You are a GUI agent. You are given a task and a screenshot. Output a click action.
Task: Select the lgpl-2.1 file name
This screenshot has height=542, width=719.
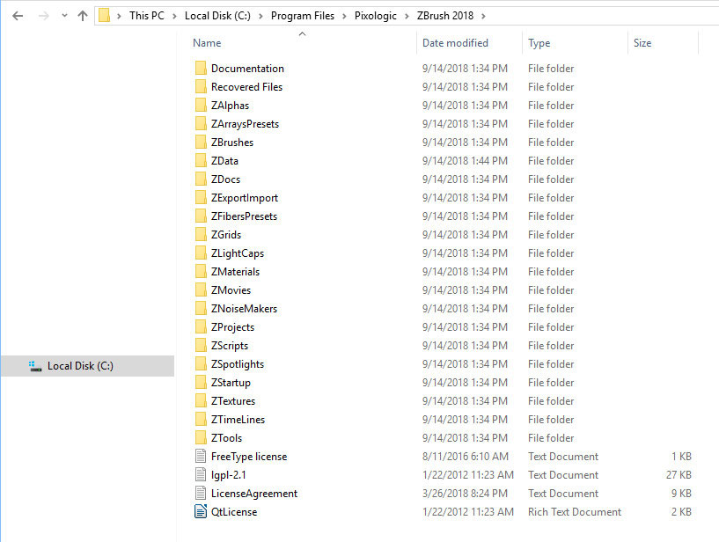(x=228, y=475)
